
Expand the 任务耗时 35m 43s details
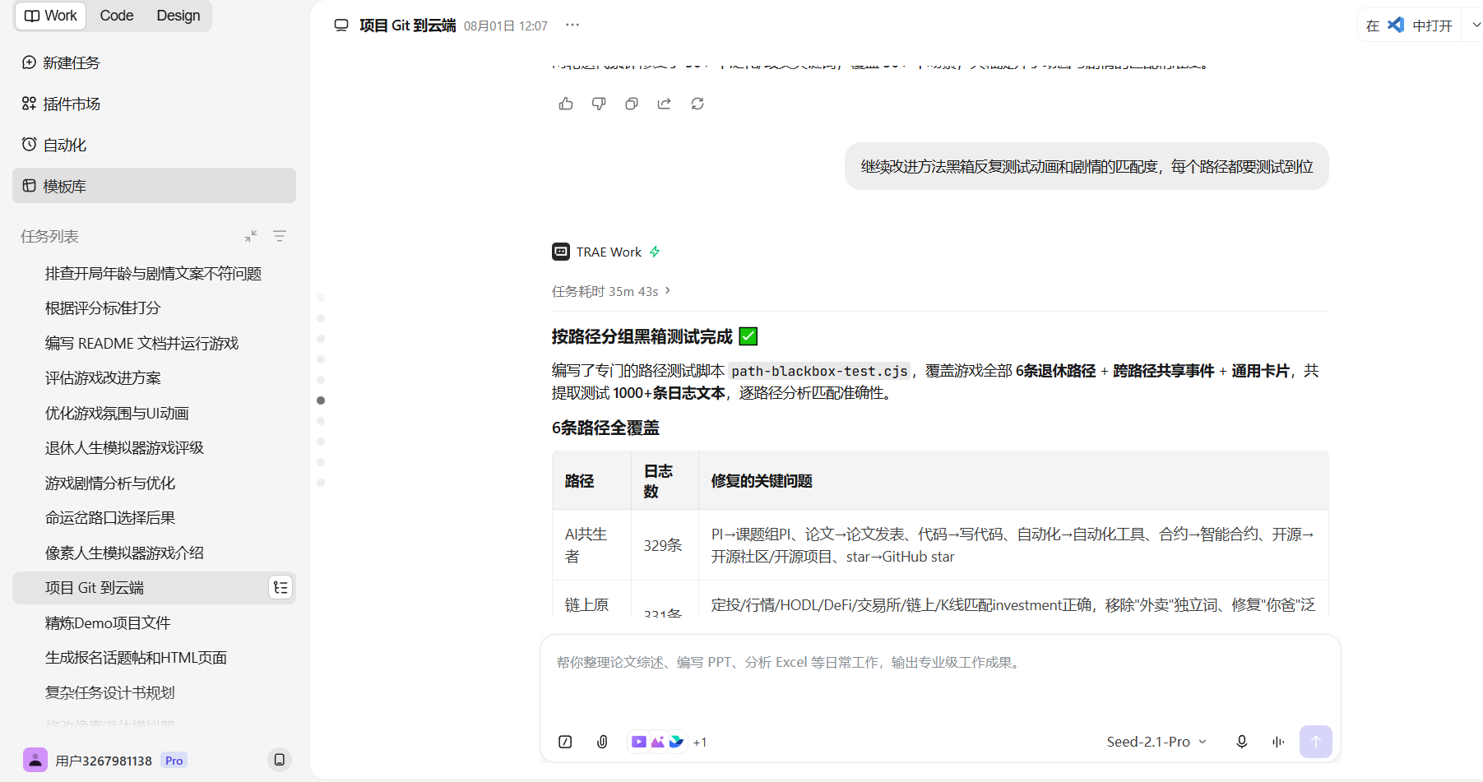(x=611, y=291)
